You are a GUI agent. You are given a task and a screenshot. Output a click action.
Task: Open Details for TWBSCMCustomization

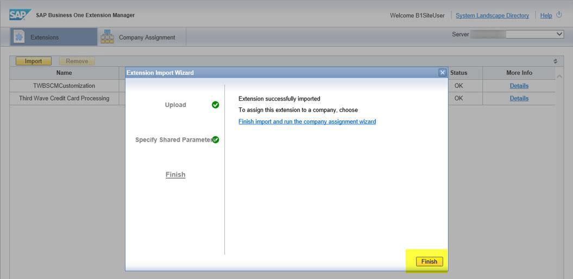(519, 86)
